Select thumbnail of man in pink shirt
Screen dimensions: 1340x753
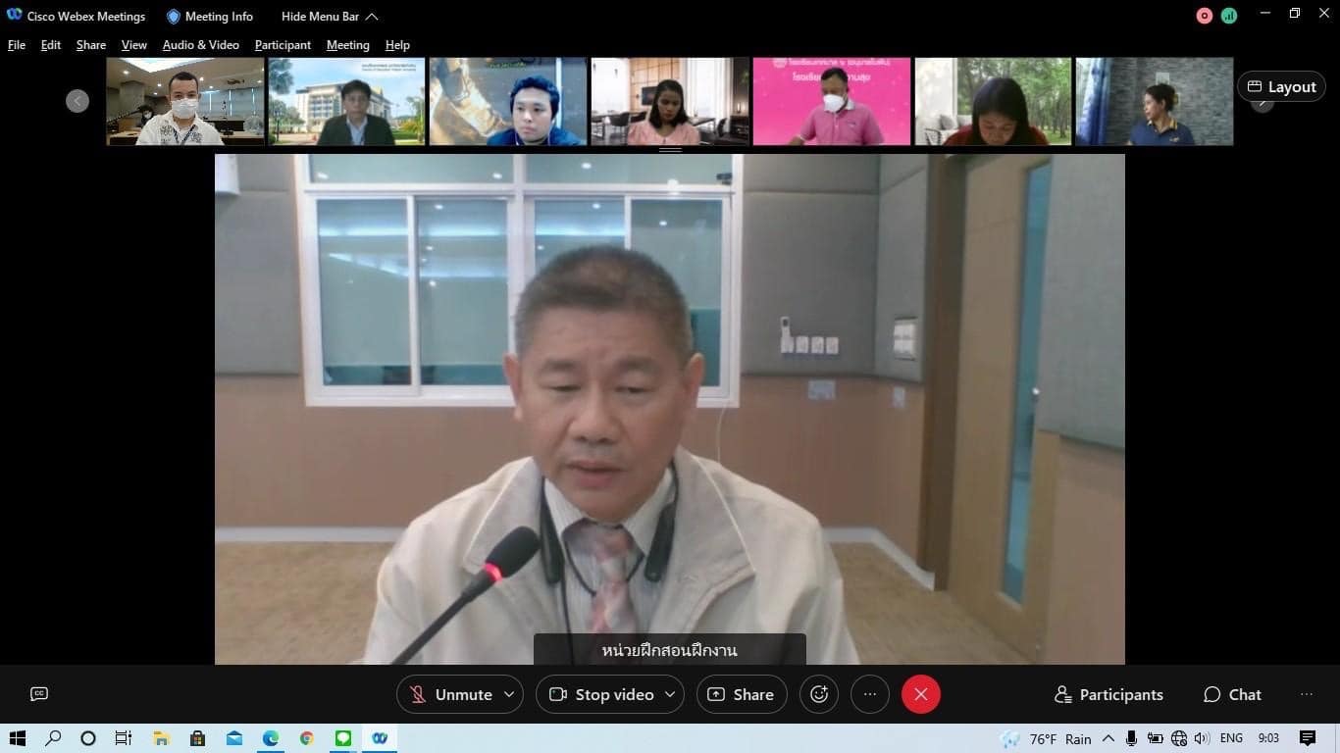coord(832,101)
